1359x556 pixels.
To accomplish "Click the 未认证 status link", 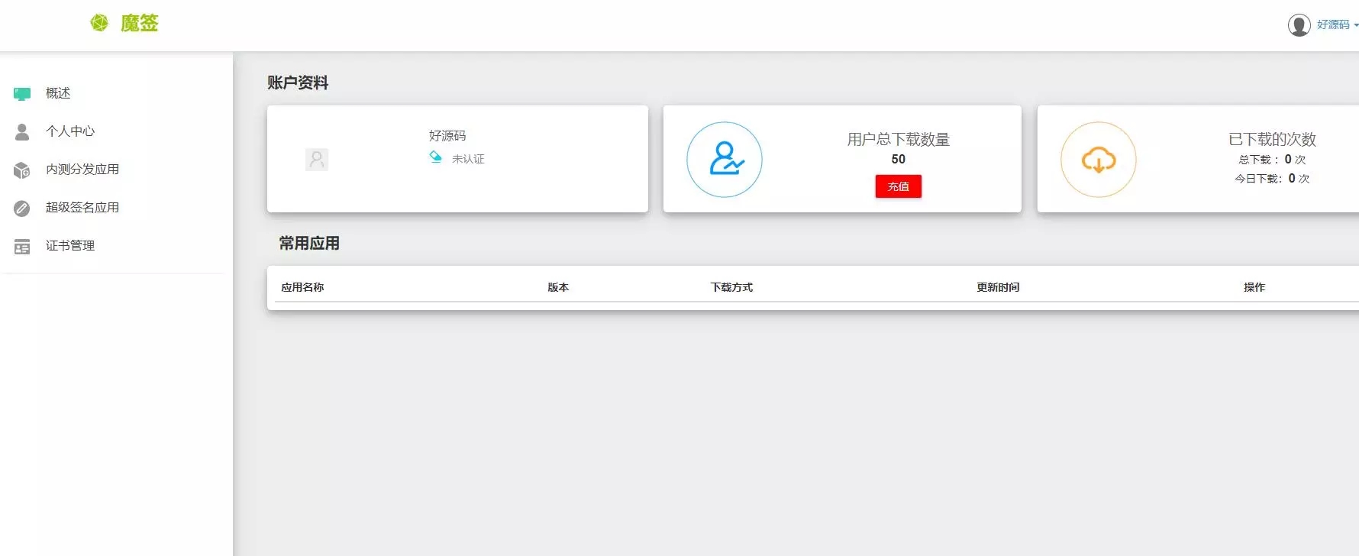I will (x=468, y=159).
